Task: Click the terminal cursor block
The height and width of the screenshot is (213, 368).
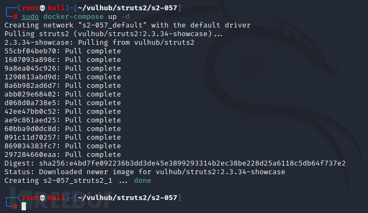Action: [x=24, y=206]
